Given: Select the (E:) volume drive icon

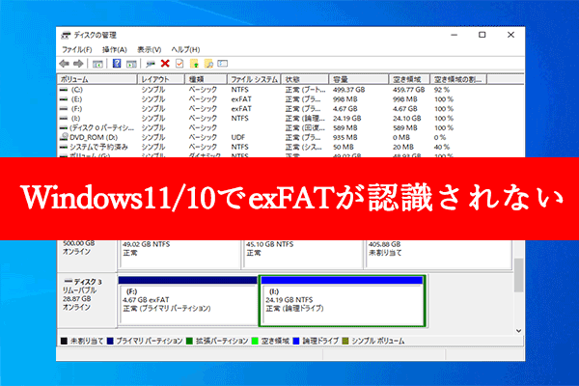Looking at the screenshot, I should [x=64, y=99].
